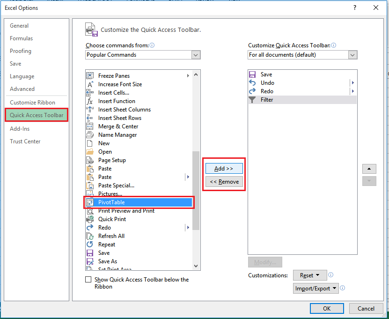This screenshot has height=319, width=389.
Task: Expand the Redo arrow in toolbar list
Action: (x=353, y=91)
